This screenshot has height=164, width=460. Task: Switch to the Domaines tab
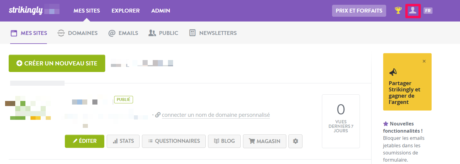[77, 33]
